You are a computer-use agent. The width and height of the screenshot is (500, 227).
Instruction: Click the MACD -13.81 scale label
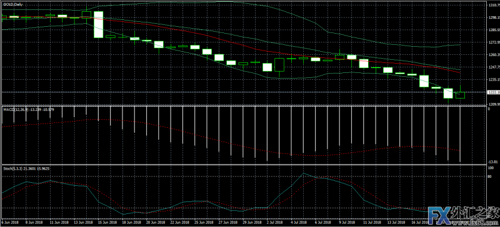coord(492,162)
